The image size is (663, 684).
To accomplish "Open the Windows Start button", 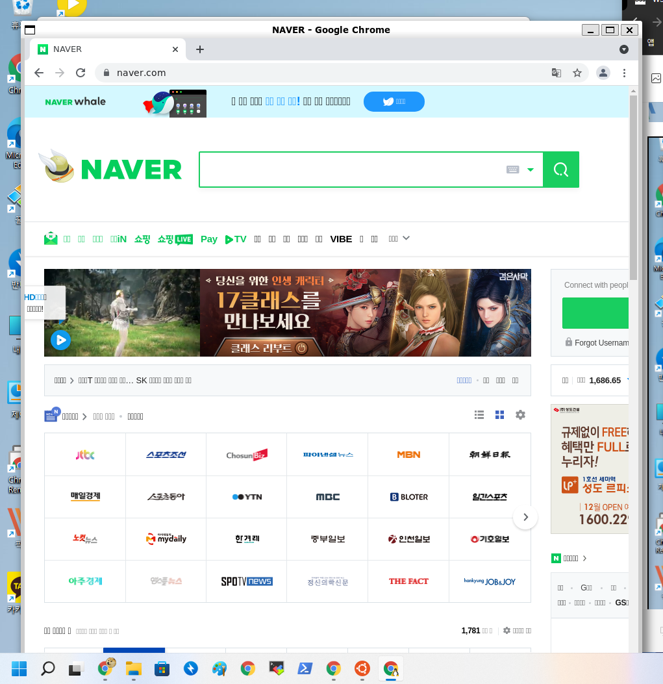I will click(19, 668).
